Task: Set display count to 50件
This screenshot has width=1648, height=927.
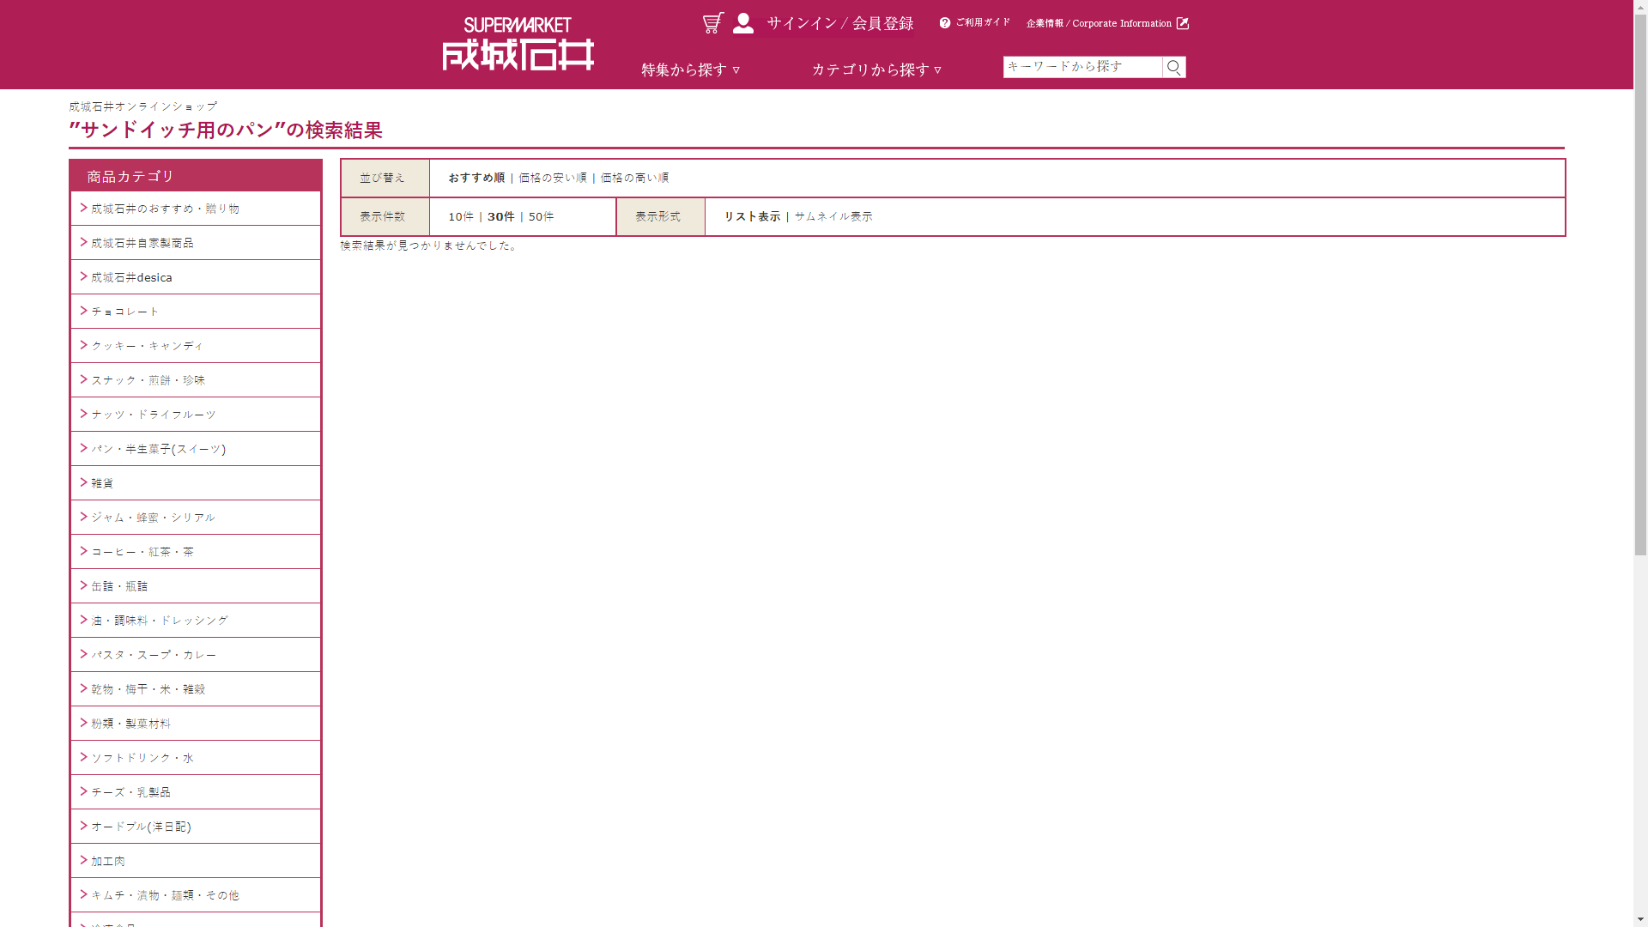Action: [541, 216]
